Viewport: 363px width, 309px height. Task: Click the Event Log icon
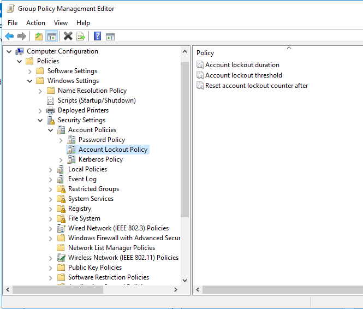tap(61, 180)
